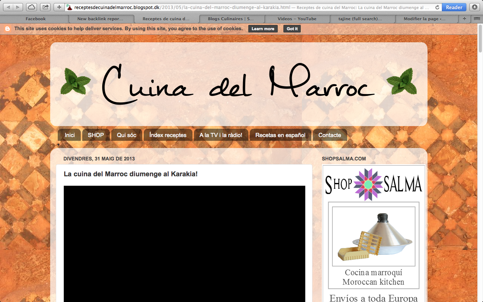Open Índex receptes page
The width and height of the screenshot is (483, 302).
tap(168, 135)
